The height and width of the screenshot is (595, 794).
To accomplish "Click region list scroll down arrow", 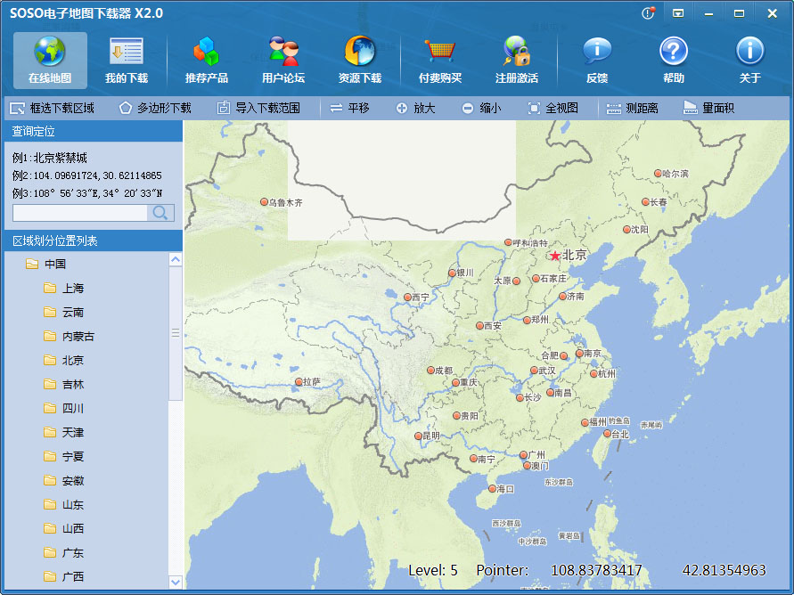I will coord(176,582).
